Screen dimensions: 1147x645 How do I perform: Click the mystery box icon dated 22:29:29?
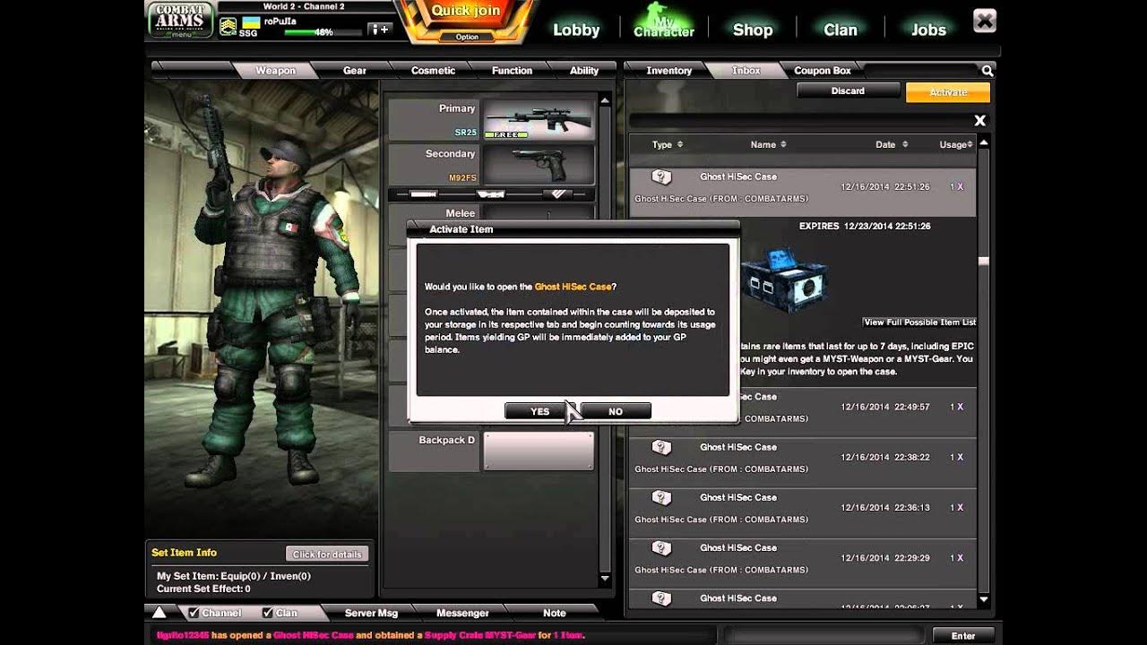tap(661, 547)
